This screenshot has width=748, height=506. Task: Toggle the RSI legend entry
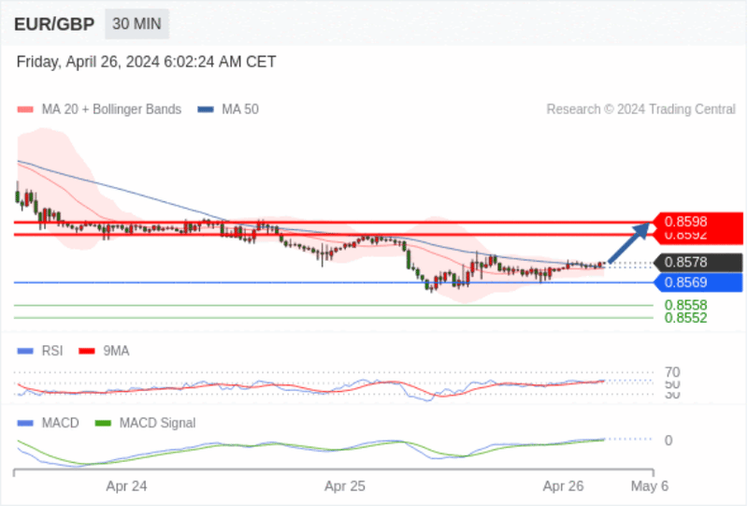40,351
